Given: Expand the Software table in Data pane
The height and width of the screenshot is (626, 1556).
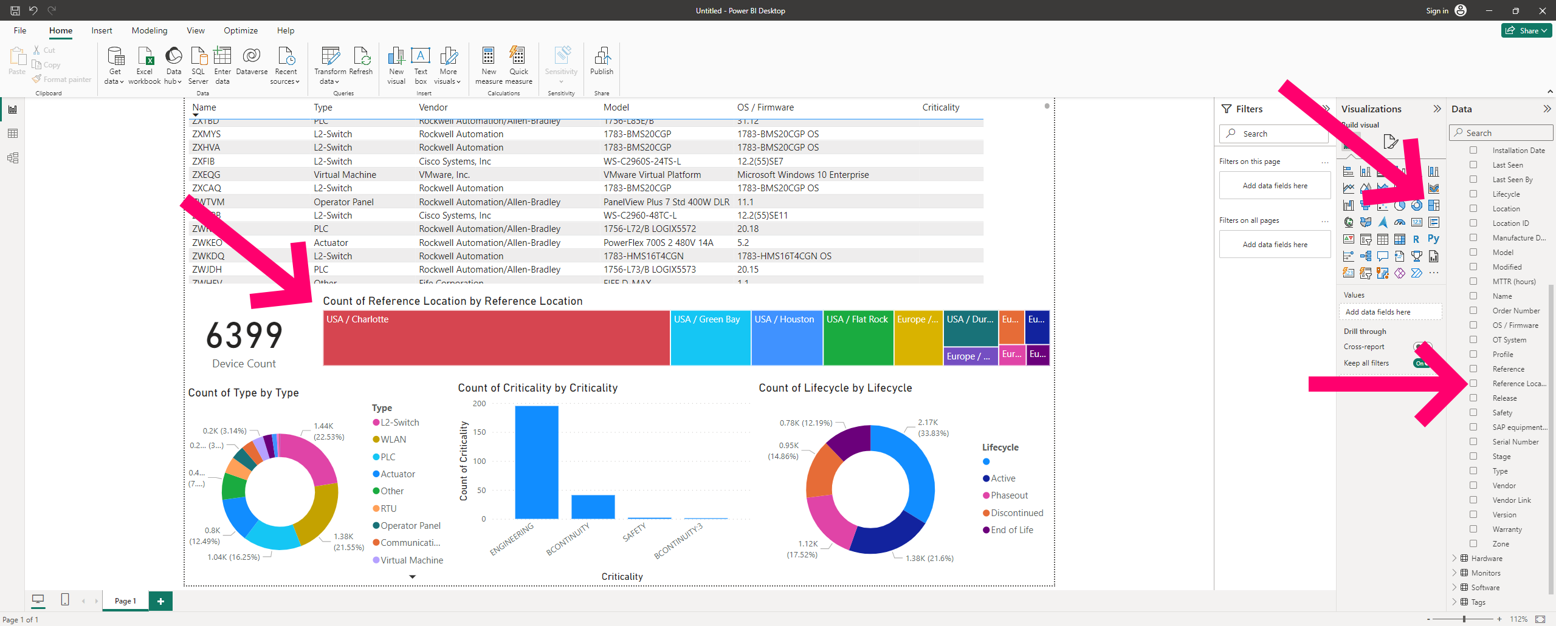Looking at the screenshot, I should point(1454,587).
